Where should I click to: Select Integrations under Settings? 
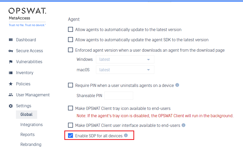tap(31, 125)
